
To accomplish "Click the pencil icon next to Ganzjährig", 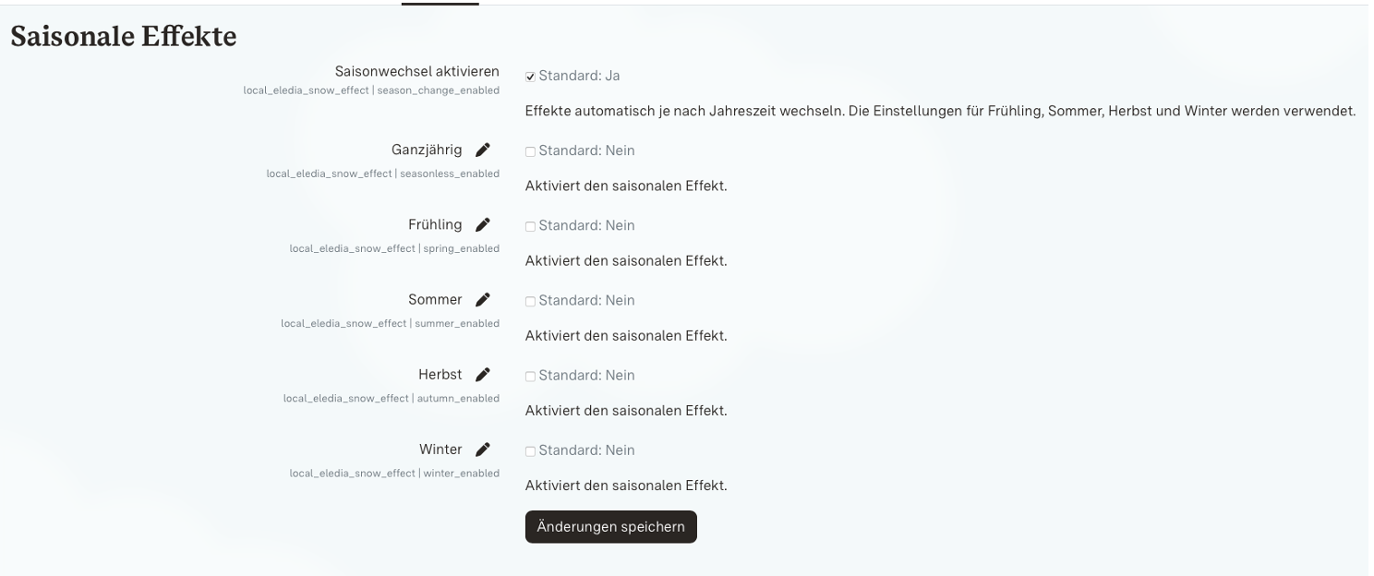I will pyautogui.click(x=483, y=150).
